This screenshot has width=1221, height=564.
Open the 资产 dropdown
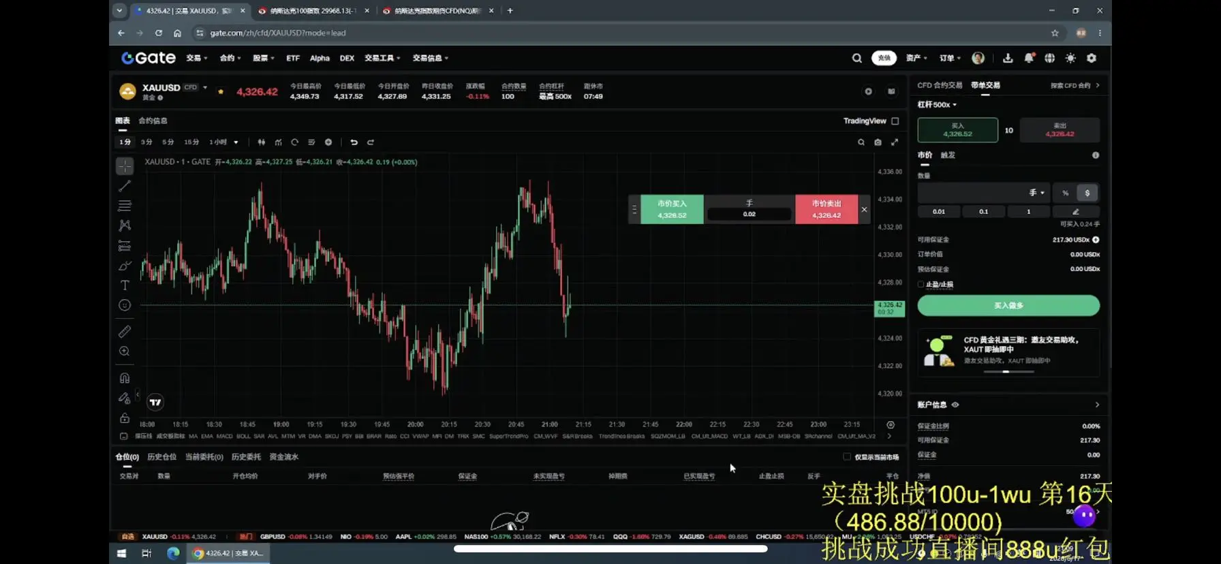(916, 59)
